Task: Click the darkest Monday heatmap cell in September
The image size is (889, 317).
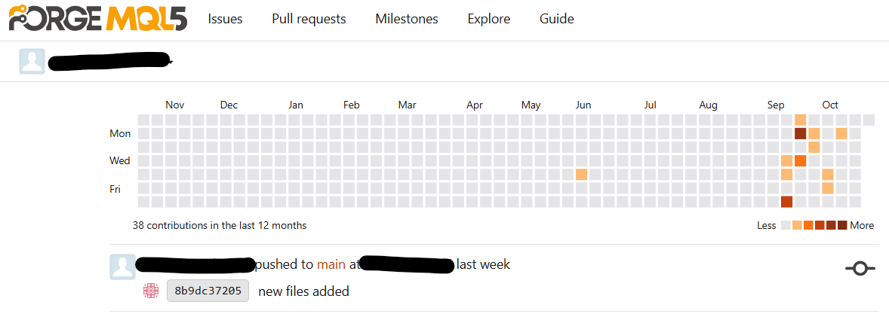Action: click(801, 133)
